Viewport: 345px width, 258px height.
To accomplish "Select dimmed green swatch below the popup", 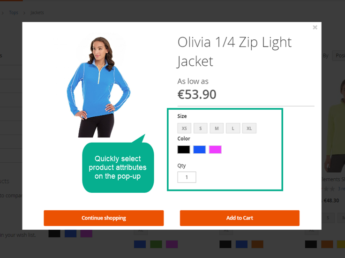I will 156,244.
